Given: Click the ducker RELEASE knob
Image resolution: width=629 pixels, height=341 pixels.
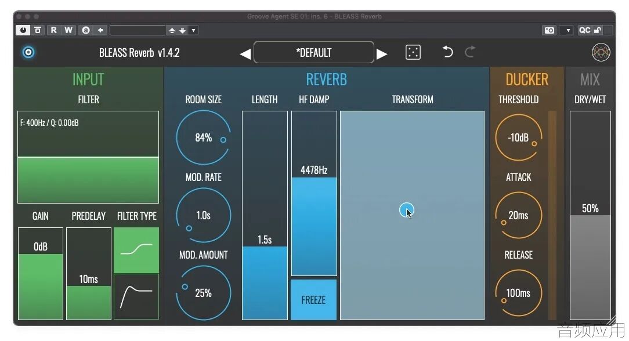Looking at the screenshot, I should pyautogui.click(x=518, y=293).
